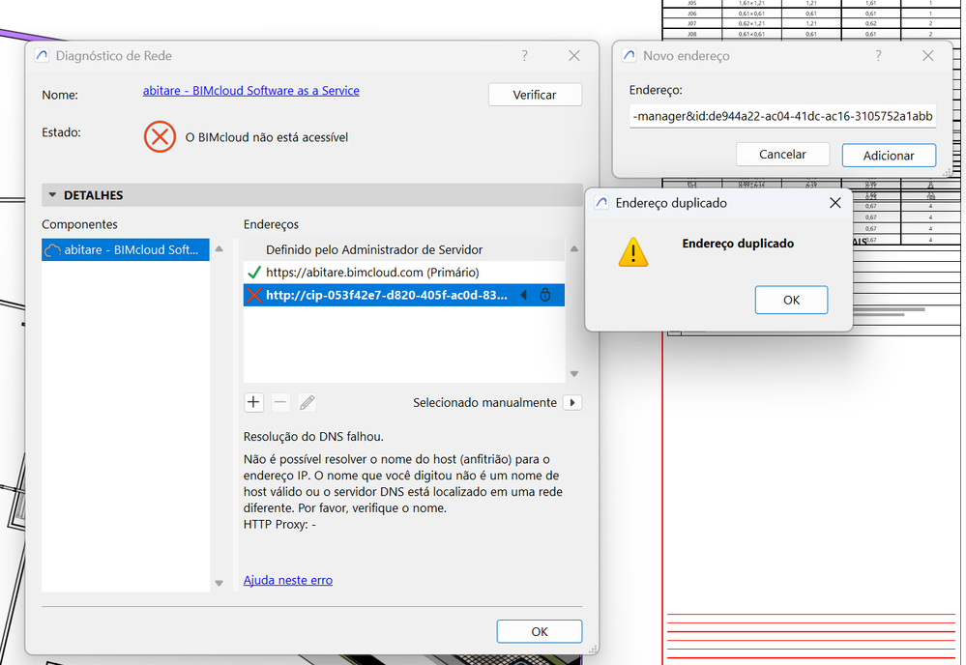Click O BIMcloud não está acessível status text
The image size is (966, 665).
[x=267, y=137]
